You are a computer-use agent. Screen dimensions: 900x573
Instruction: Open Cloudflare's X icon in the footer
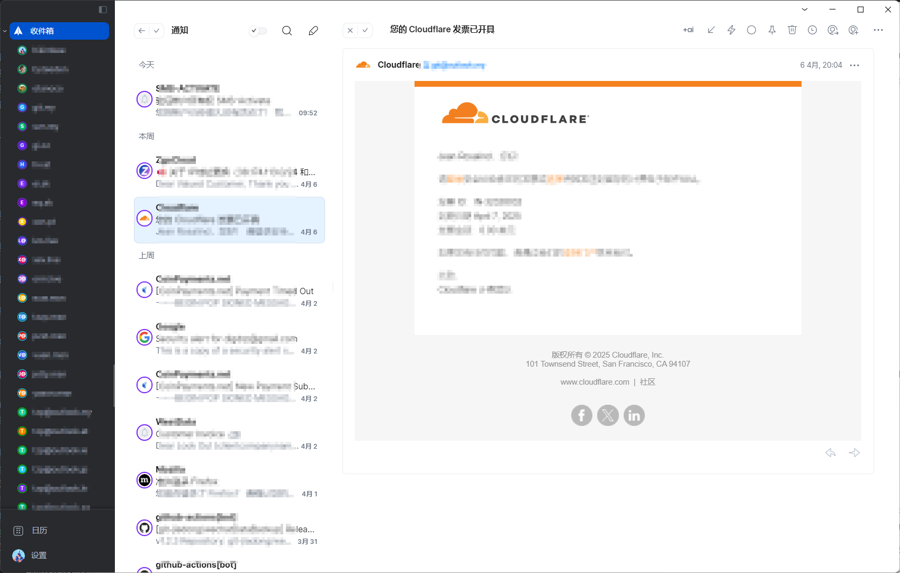[608, 415]
